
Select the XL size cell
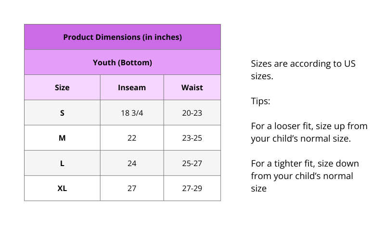[x=62, y=188]
